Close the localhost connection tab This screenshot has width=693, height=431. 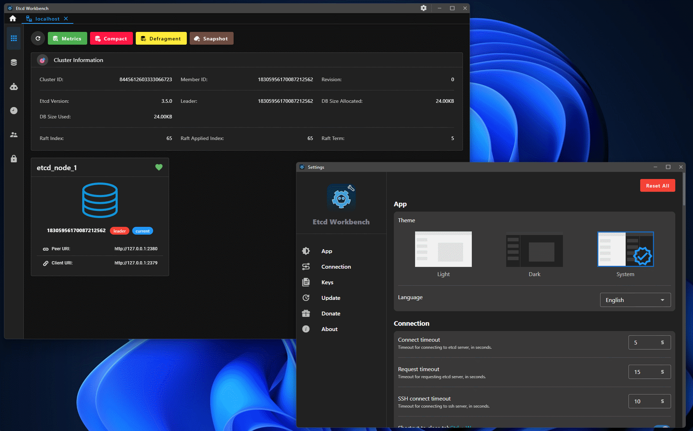tap(66, 18)
